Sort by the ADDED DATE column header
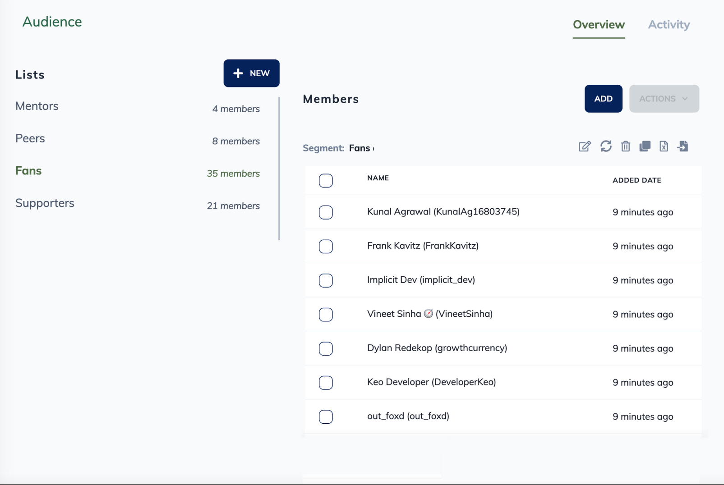 click(636, 180)
